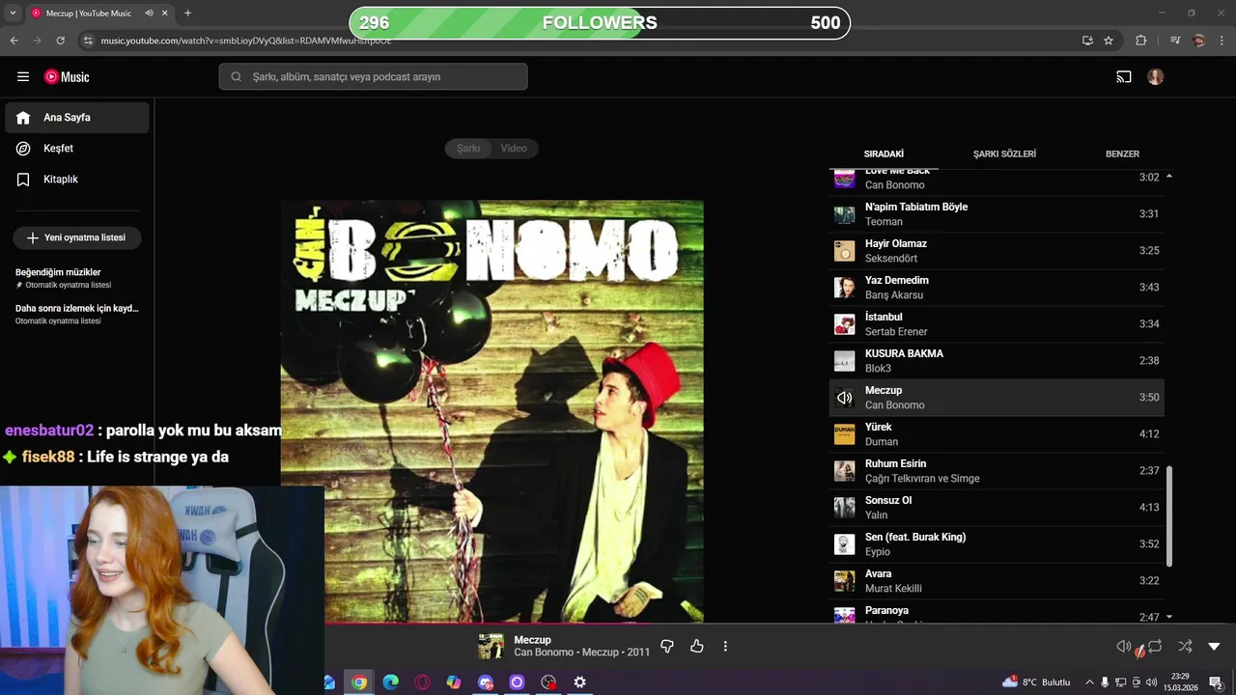Open Opera from the taskbar

tap(422, 682)
